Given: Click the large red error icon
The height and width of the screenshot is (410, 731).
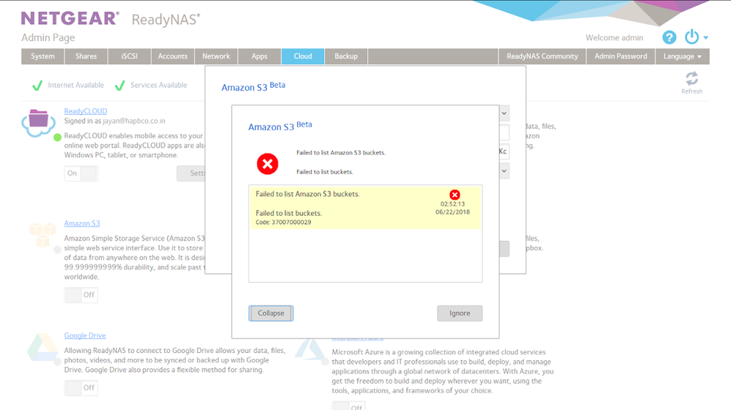Looking at the screenshot, I should [x=267, y=164].
